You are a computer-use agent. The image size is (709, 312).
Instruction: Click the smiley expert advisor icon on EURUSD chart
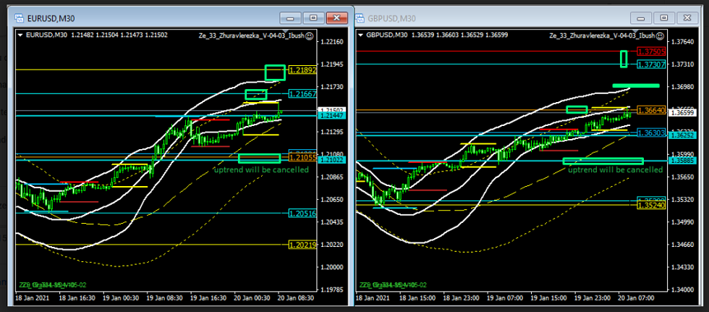coord(310,35)
